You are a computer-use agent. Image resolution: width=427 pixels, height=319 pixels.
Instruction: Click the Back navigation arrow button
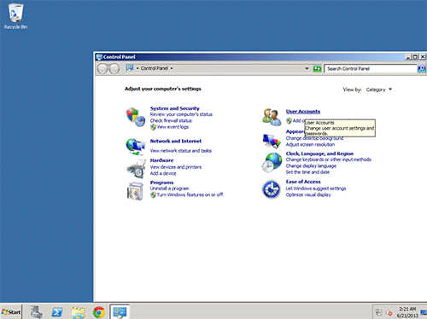(x=102, y=69)
